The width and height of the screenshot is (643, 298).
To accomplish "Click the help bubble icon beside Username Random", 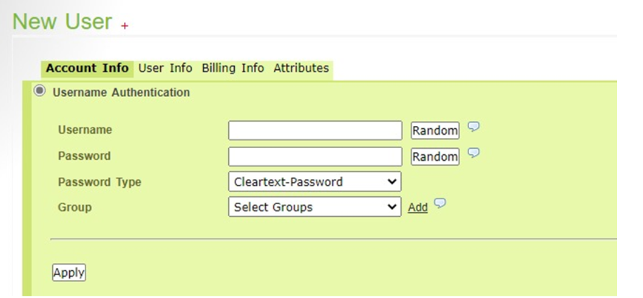I will pyautogui.click(x=473, y=127).
